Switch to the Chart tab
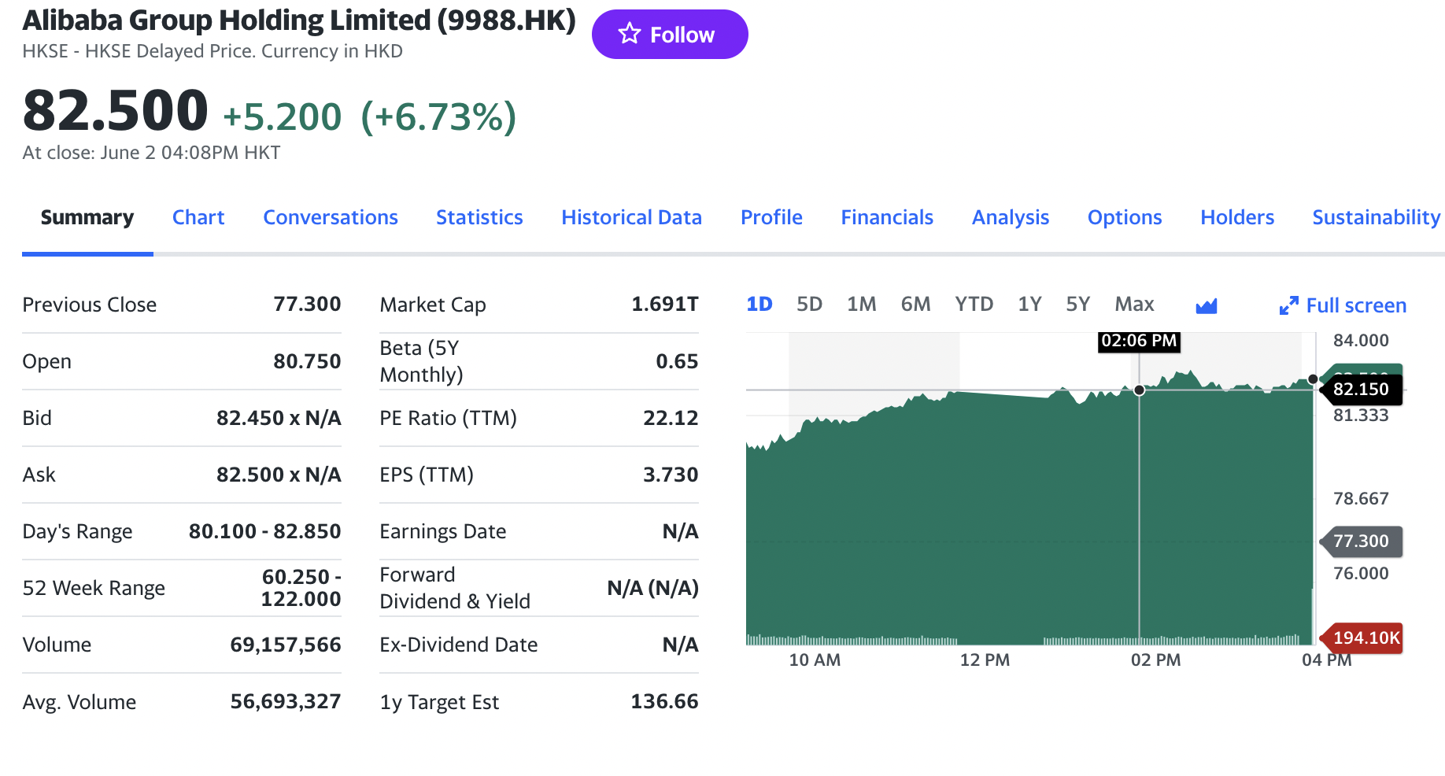Image resolution: width=1445 pixels, height=776 pixels. tap(198, 217)
